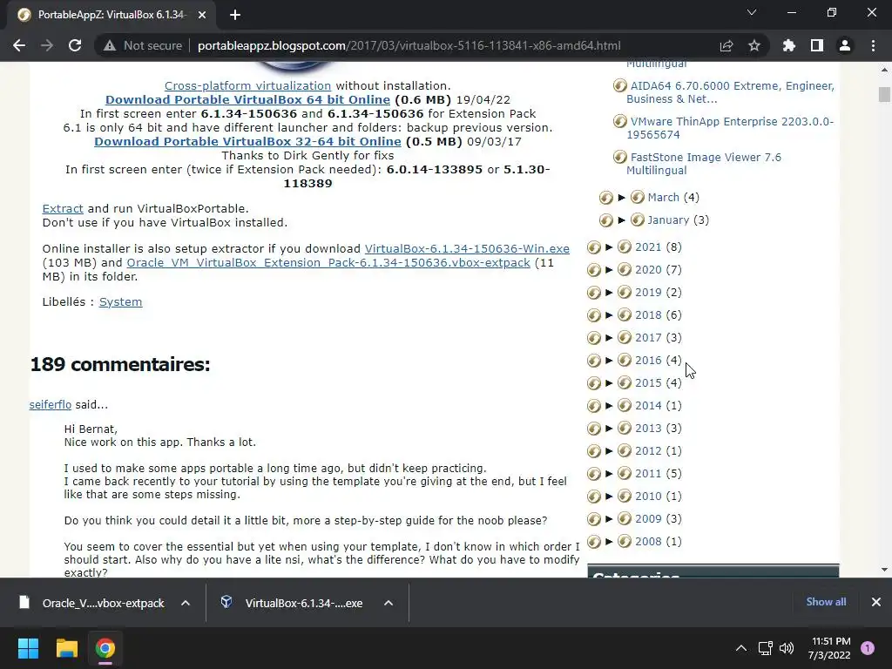The width and height of the screenshot is (892, 669).
Task: Open the 2010 archive link
Action: pos(648,496)
